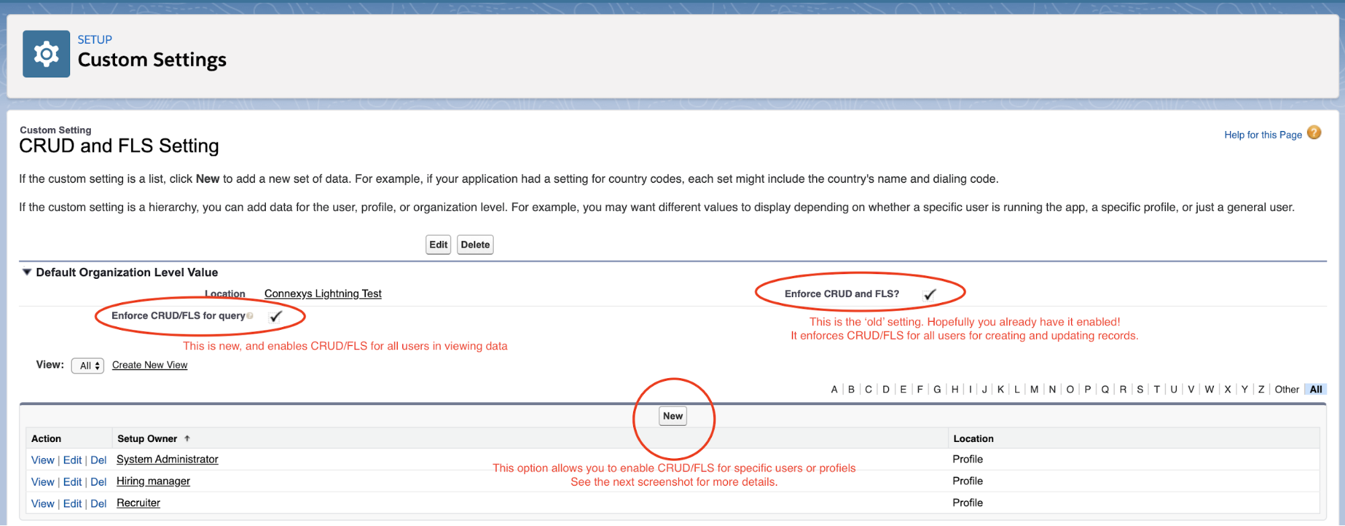
Task: Click Profile cell in System Administrator row
Action: (968, 459)
